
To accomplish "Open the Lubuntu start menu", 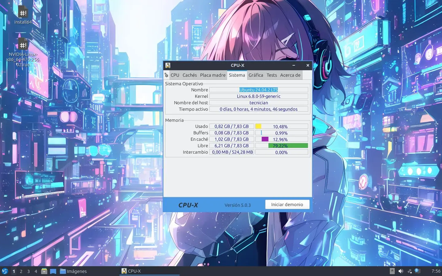I will pyautogui.click(x=5, y=271).
